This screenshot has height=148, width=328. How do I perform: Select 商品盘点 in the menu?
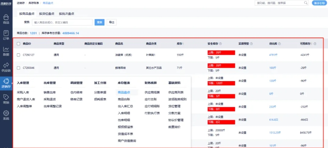coord(124,92)
